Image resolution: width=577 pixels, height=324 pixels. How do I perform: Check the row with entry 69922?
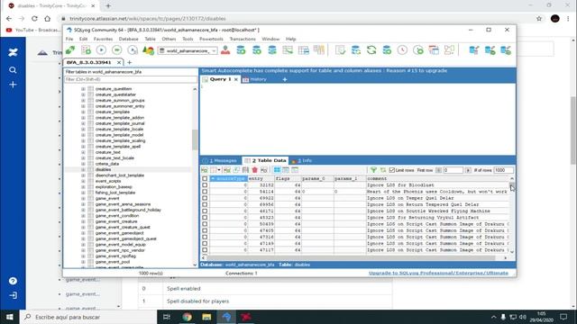[x=205, y=198]
